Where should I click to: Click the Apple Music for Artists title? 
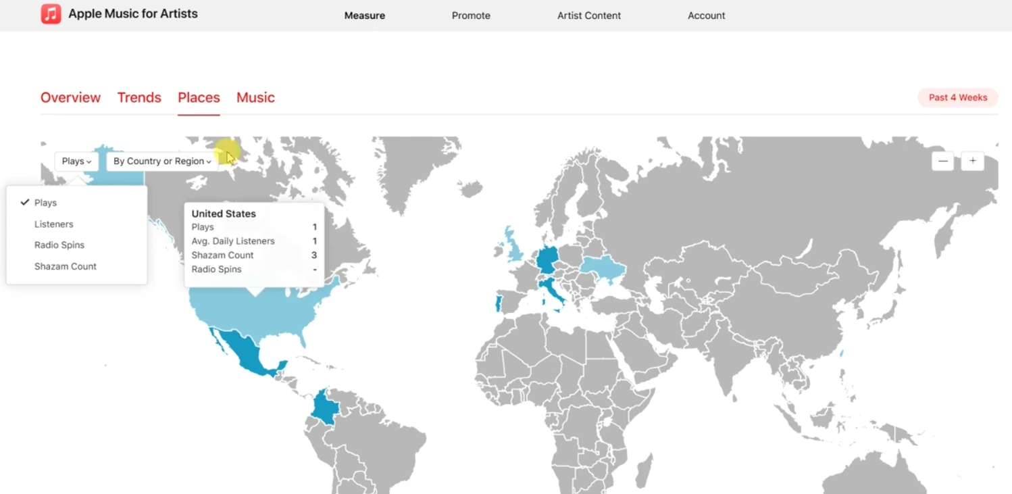pyautogui.click(x=133, y=14)
